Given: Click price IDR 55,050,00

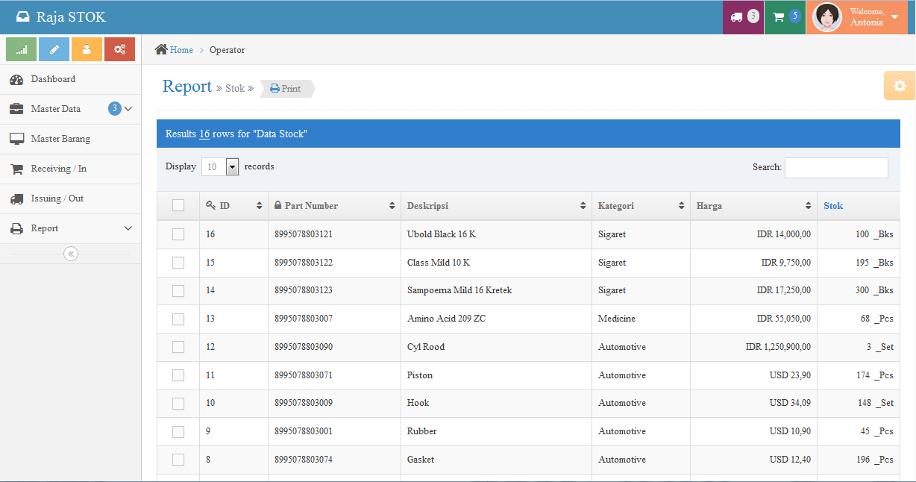Looking at the screenshot, I should (x=784, y=319).
